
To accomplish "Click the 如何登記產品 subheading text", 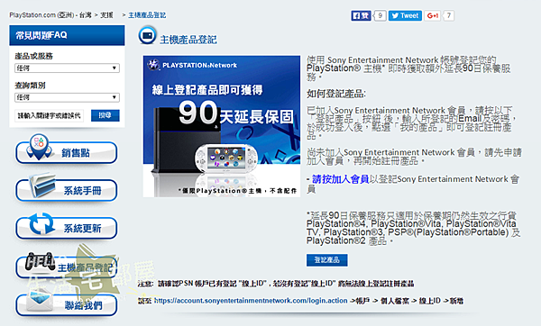I will click(x=336, y=94).
